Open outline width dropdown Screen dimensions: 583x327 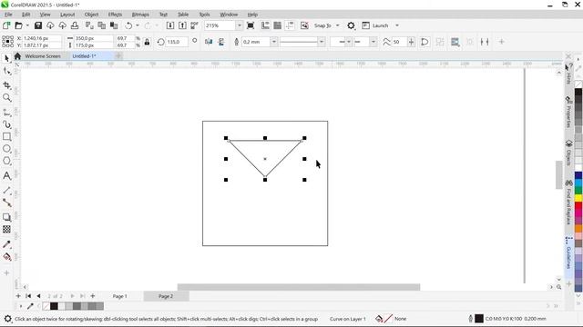(274, 42)
